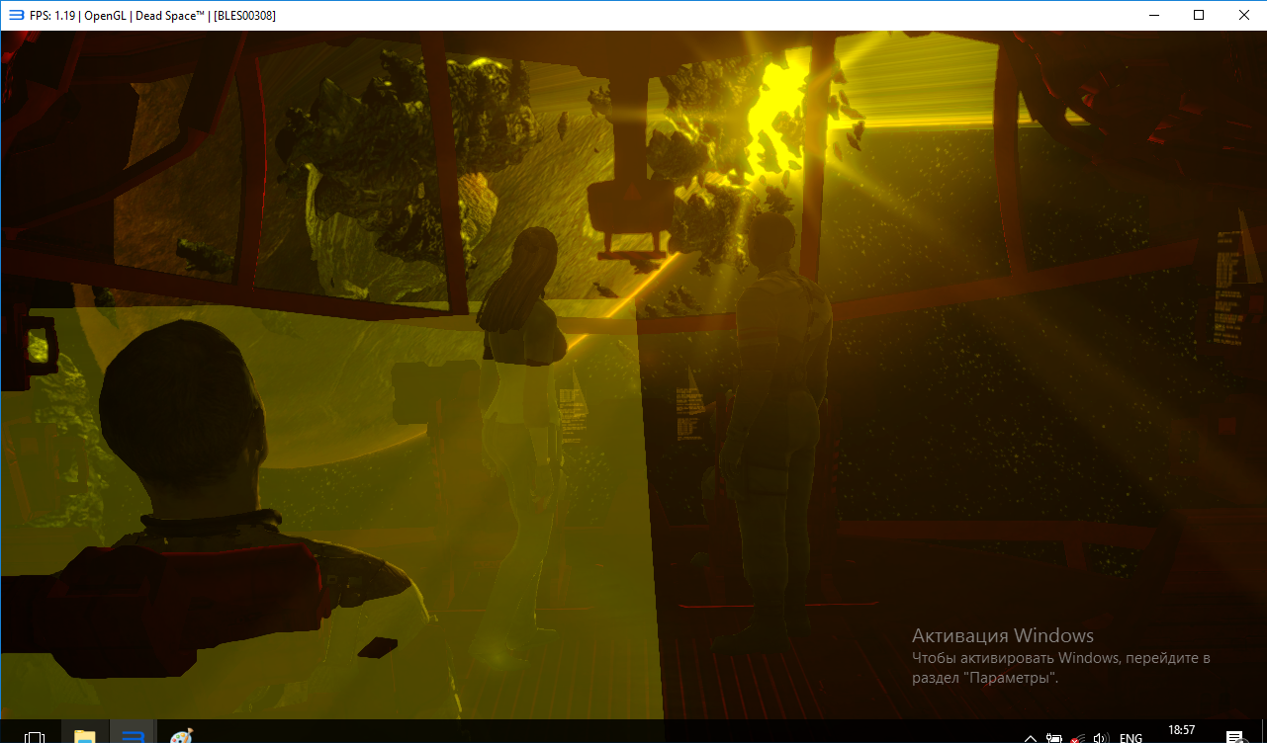Open the Action Center notifications icon
Screen dimensions: 1267x743
1234,737
